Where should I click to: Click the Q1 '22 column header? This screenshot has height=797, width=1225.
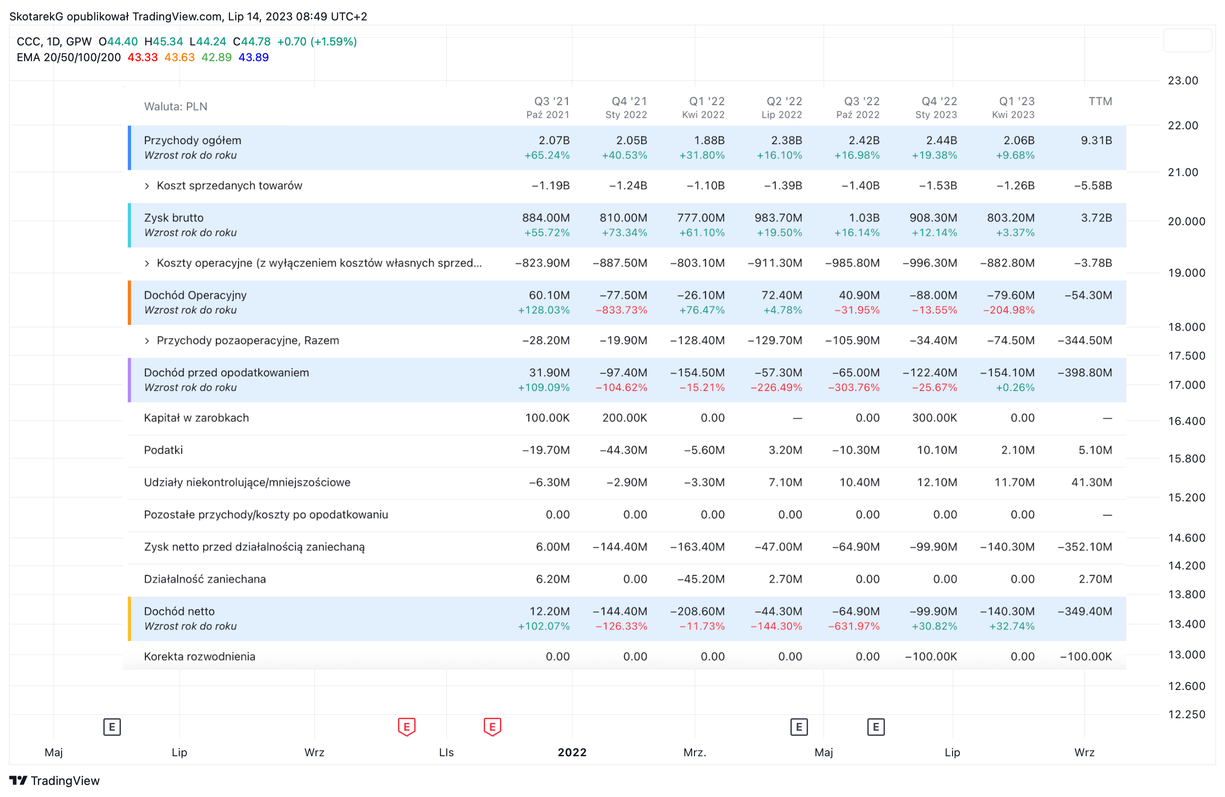[704, 108]
